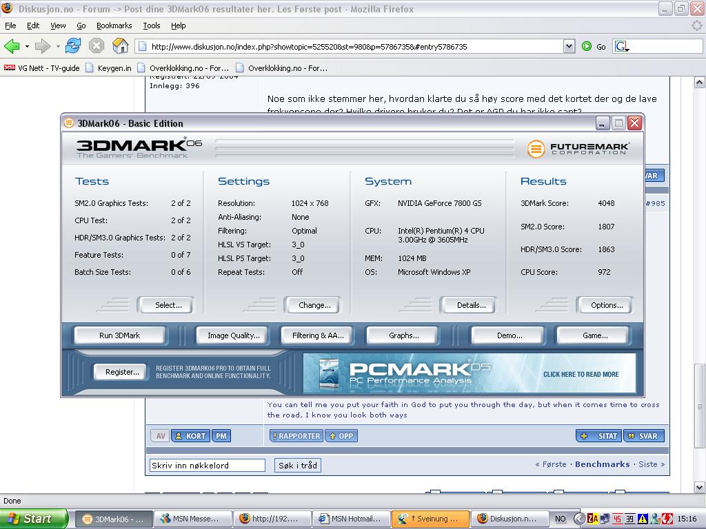
Task: Open second Overklokking.no bookmark
Action: (282, 68)
